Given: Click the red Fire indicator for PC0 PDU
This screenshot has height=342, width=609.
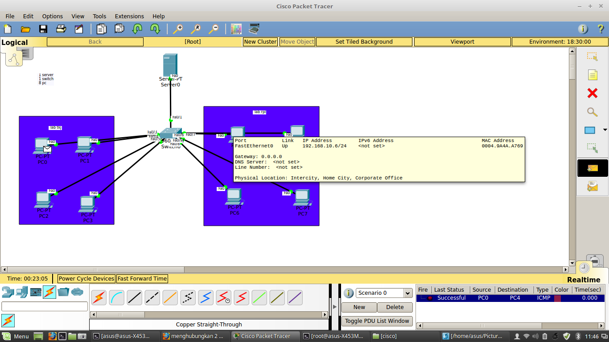Looking at the screenshot, I should click(x=430, y=298).
